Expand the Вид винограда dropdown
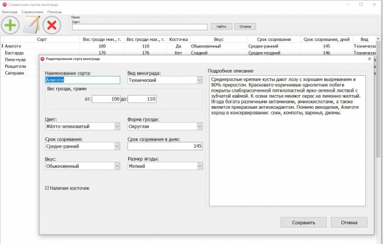This screenshot has height=244, width=383. pyautogui.click(x=199, y=80)
